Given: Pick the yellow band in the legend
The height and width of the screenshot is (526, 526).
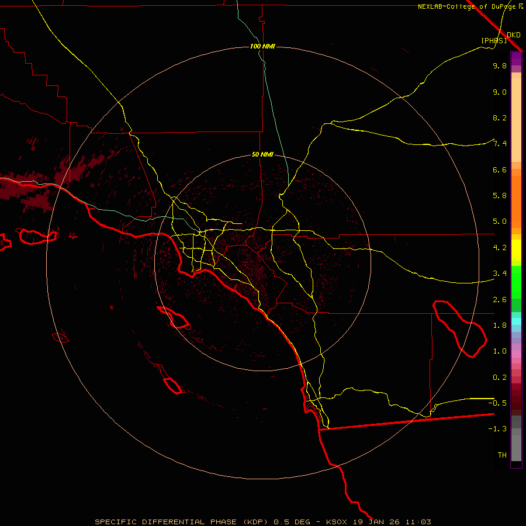Looking at the screenshot, I should 516,250.
